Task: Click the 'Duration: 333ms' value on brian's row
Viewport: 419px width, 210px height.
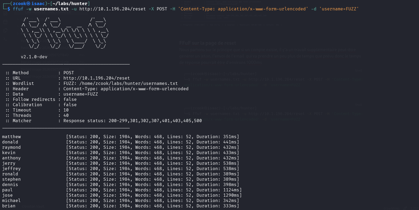Action: (217, 206)
